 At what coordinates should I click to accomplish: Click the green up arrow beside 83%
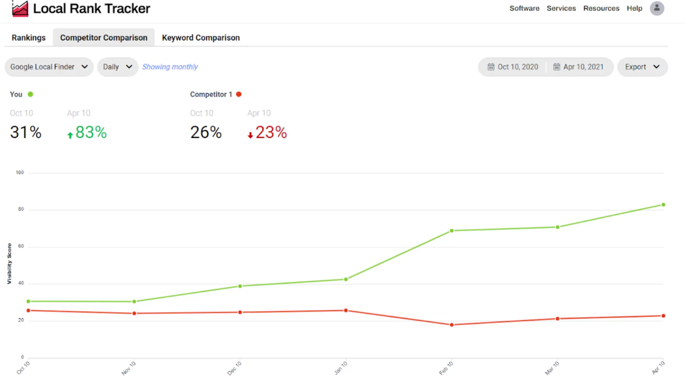pyautogui.click(x=70, y=136)
